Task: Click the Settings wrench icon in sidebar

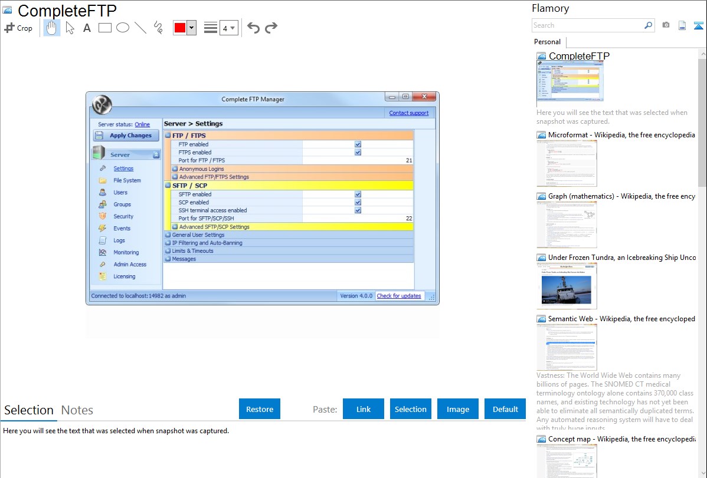Action: coord(103,168)
